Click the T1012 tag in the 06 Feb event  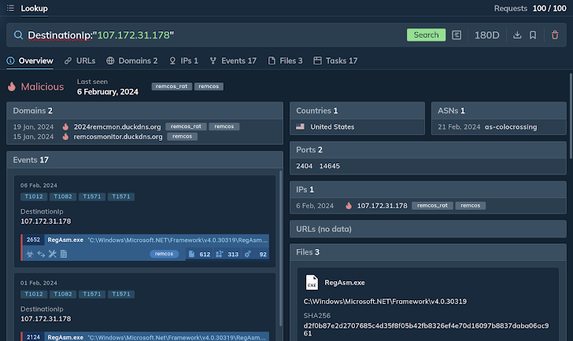pyautogui.click(x=34, y=196)
